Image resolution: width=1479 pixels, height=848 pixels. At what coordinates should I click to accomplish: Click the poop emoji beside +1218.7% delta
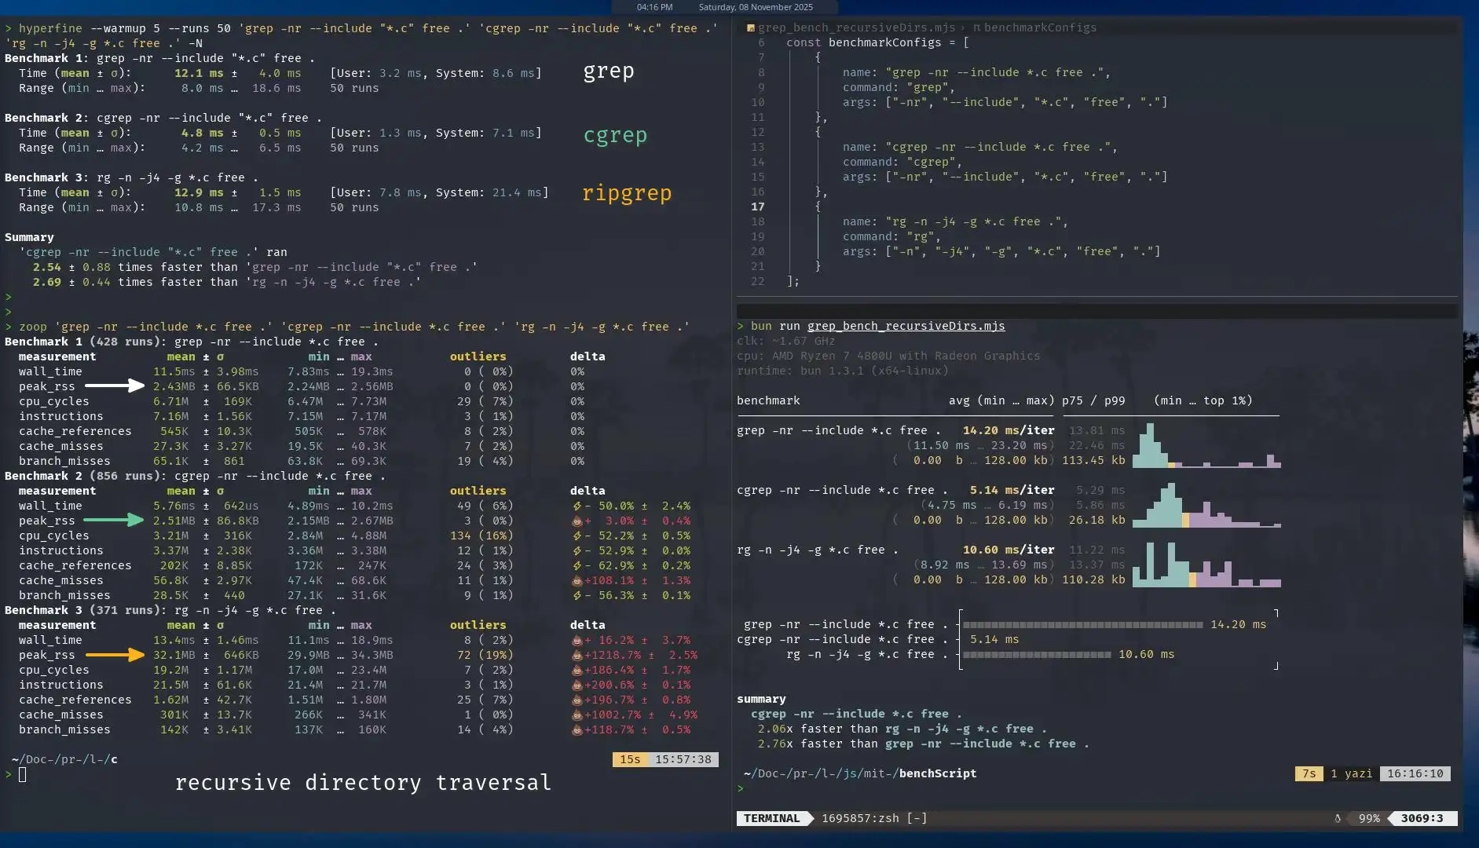pyautogui.click(x=577, y=655)
